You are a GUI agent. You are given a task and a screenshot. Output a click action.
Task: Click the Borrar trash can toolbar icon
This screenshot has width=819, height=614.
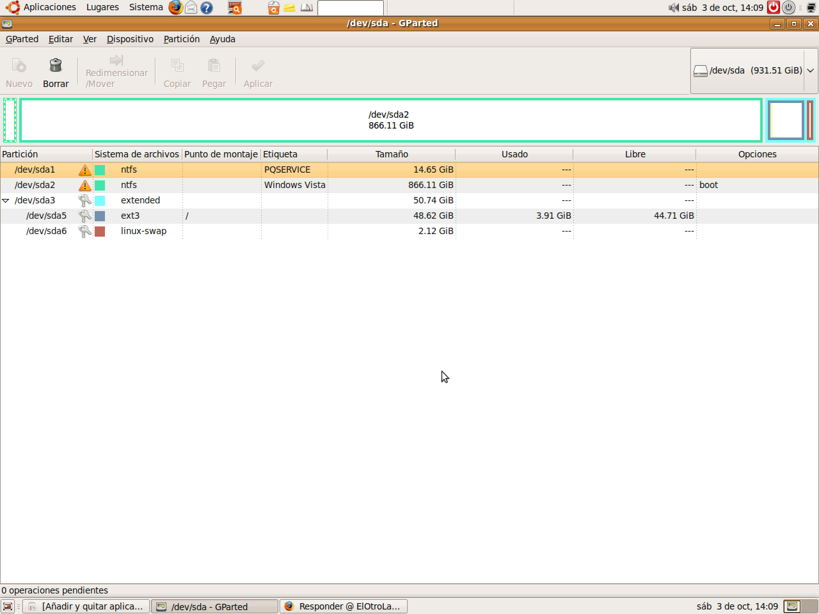[x=56, y=65]
